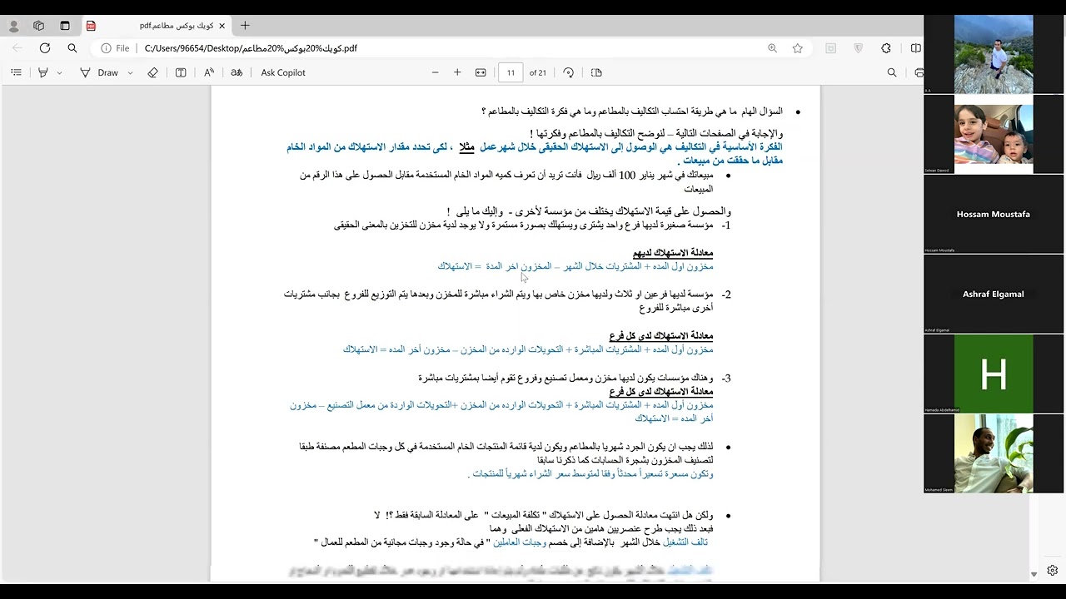Switch page view layout

[596, 72]
